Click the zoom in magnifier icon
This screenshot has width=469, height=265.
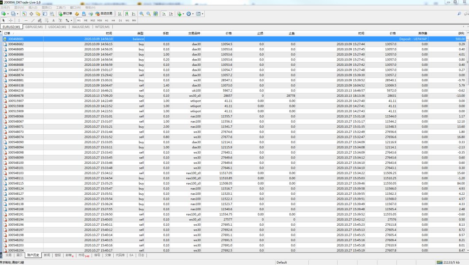(142, 14)
